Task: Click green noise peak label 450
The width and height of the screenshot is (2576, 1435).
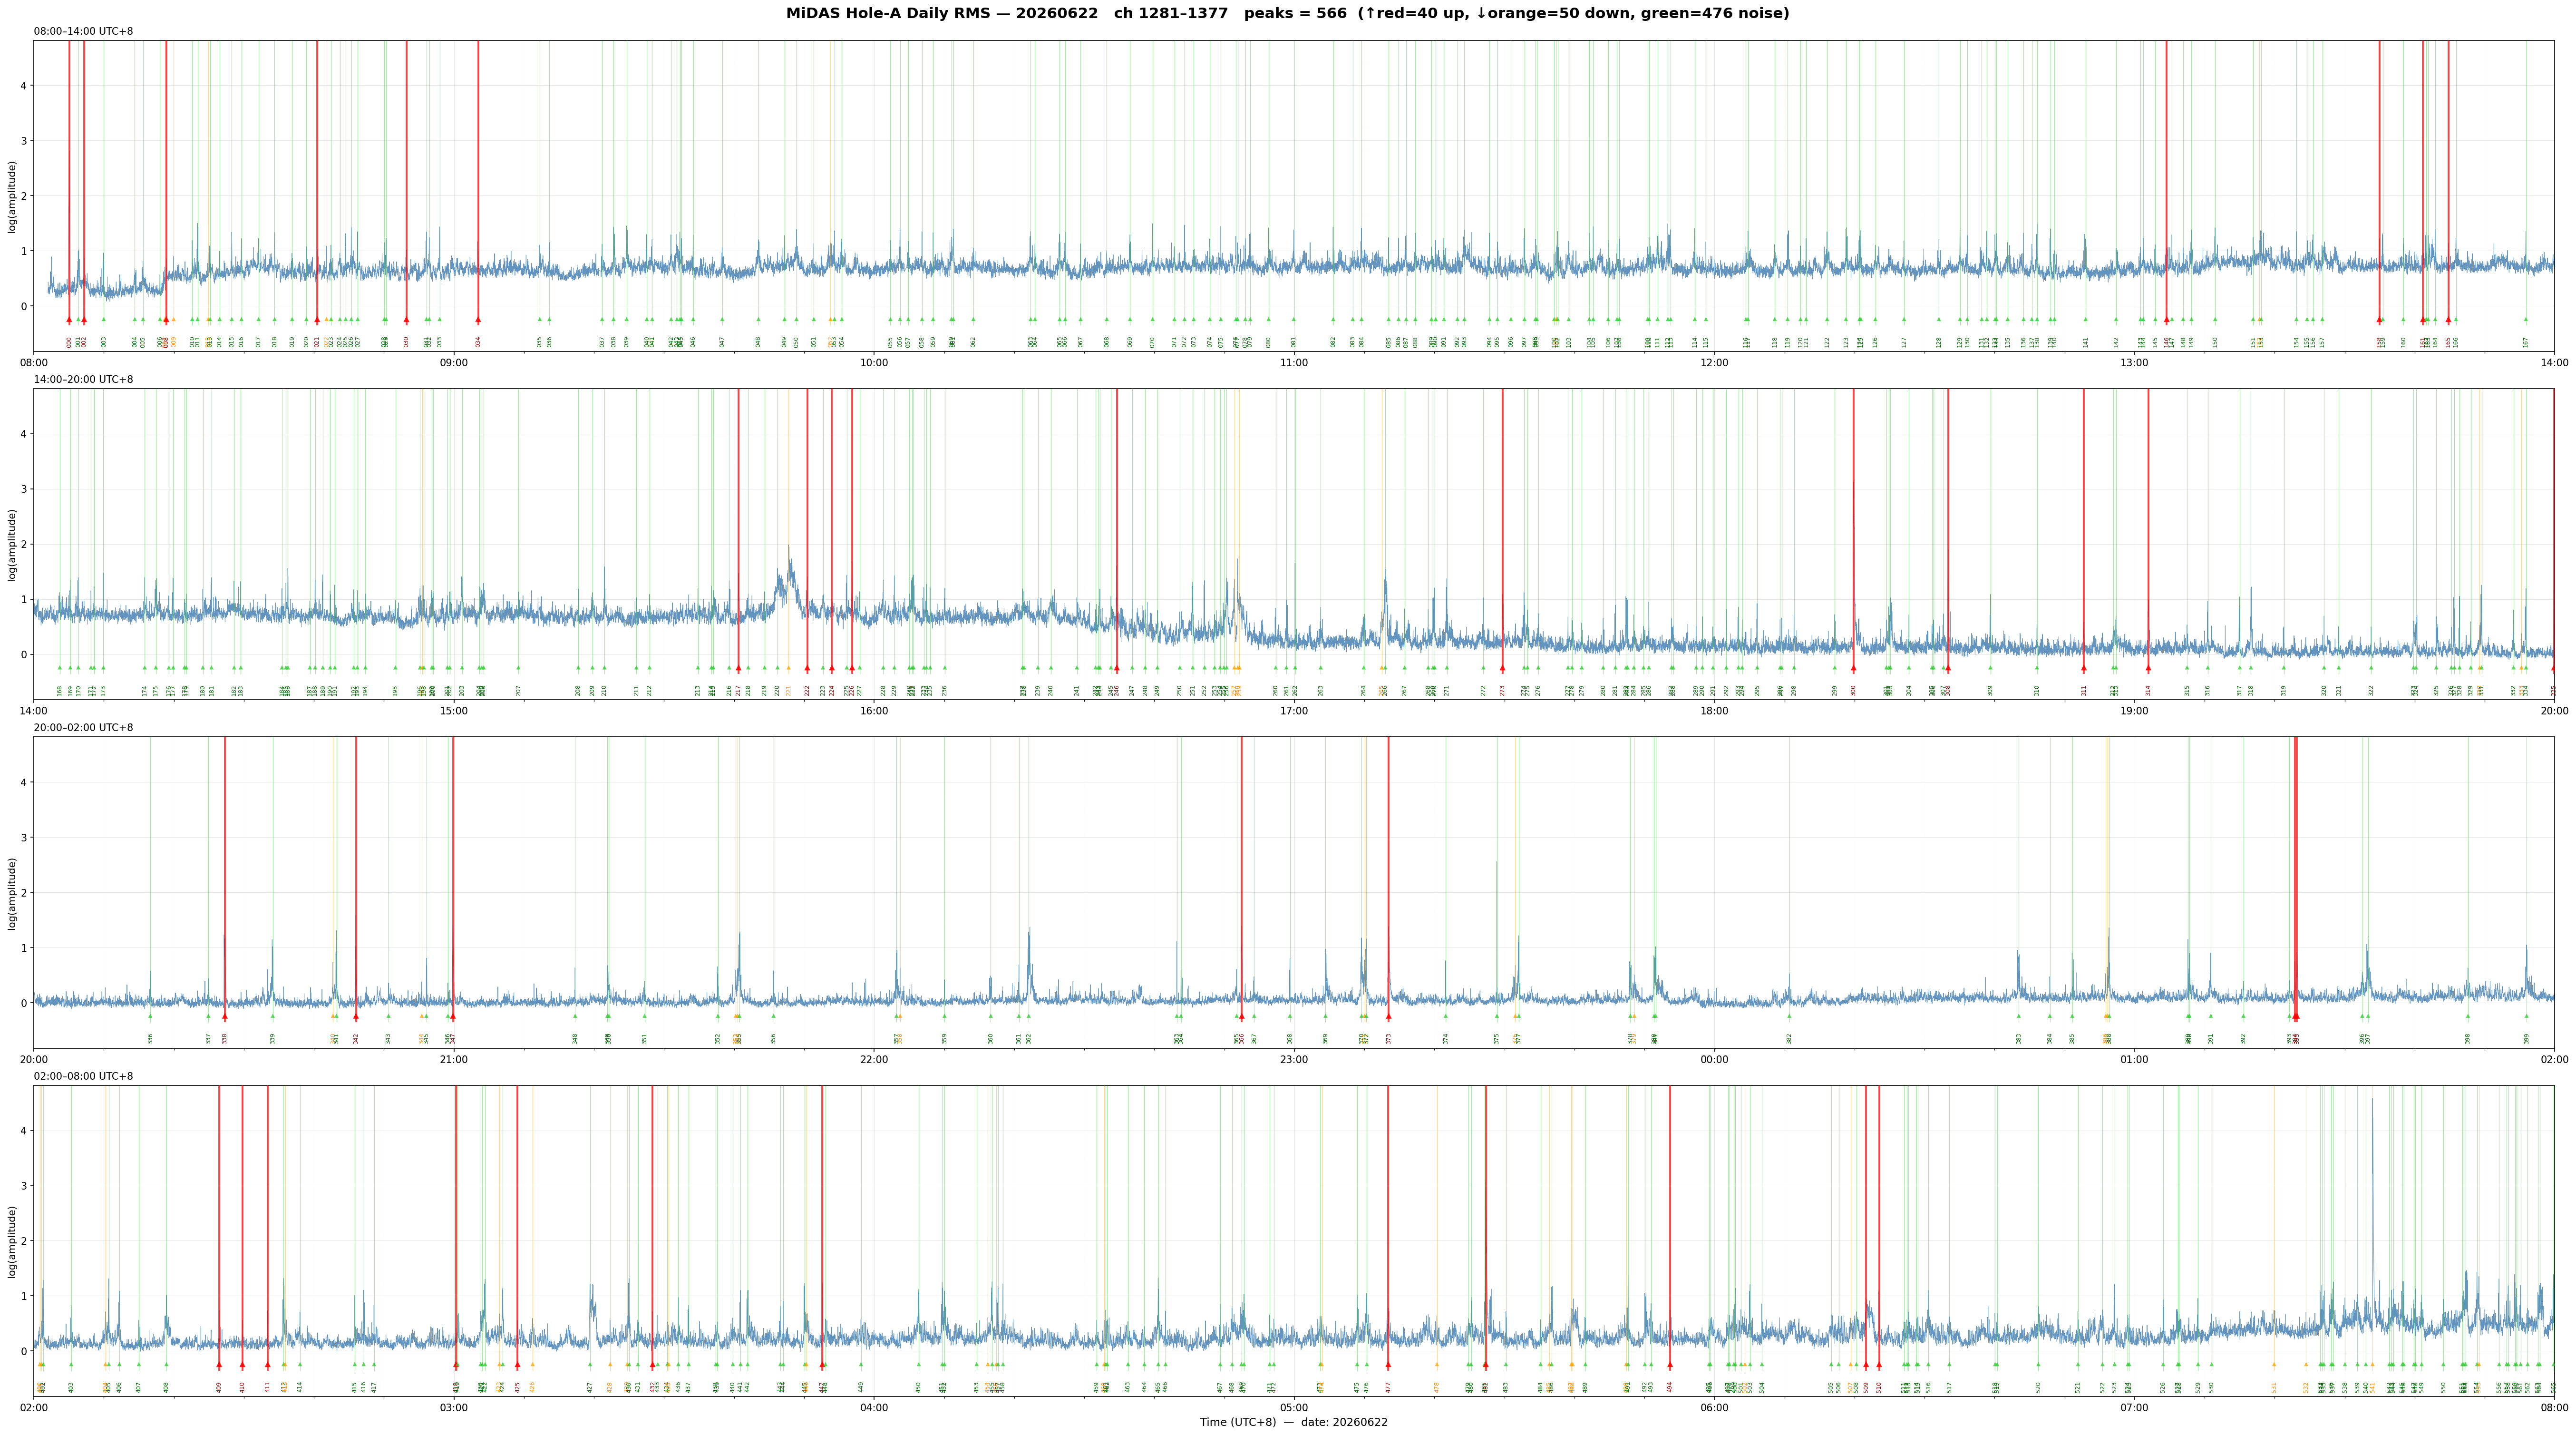Action: [918, 1387]
